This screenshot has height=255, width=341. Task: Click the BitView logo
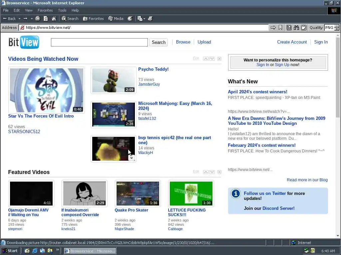(x=24, y=42)
